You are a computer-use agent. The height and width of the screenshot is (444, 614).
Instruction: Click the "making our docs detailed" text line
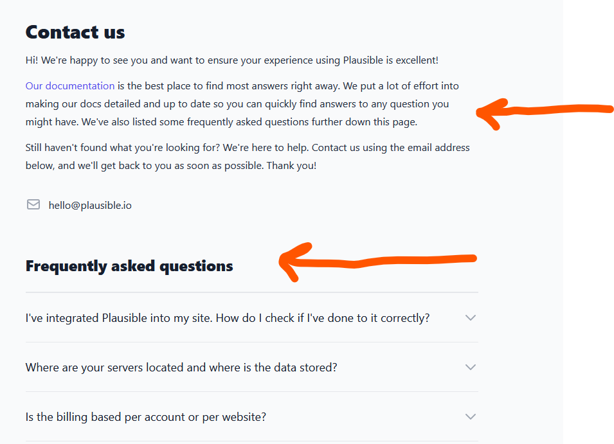click(237, 104)
